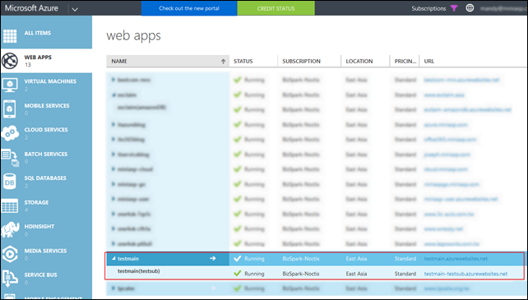Click the Subscriptions filter funnel icon
This screenshot has width=528, height=300.
[x=454, y=8]
